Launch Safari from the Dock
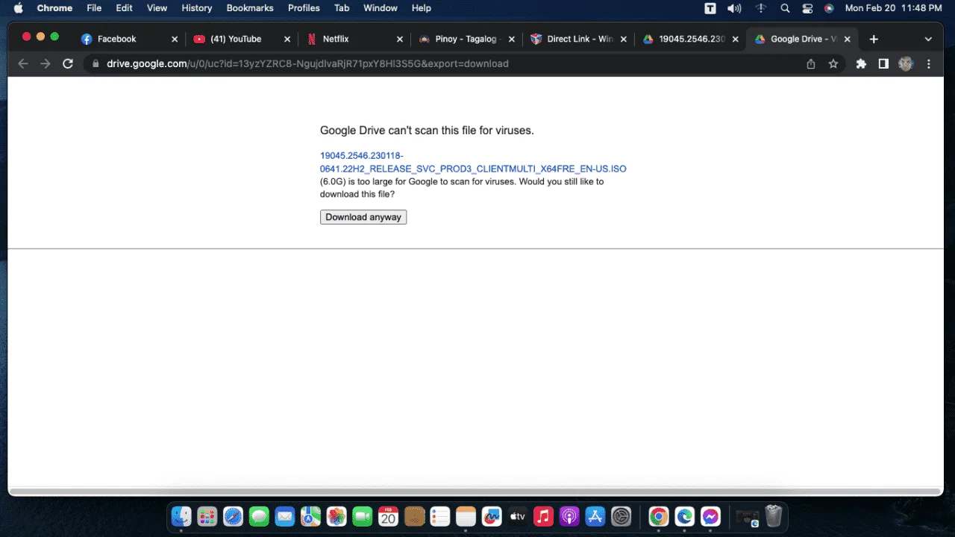 [x=233, y=516]
